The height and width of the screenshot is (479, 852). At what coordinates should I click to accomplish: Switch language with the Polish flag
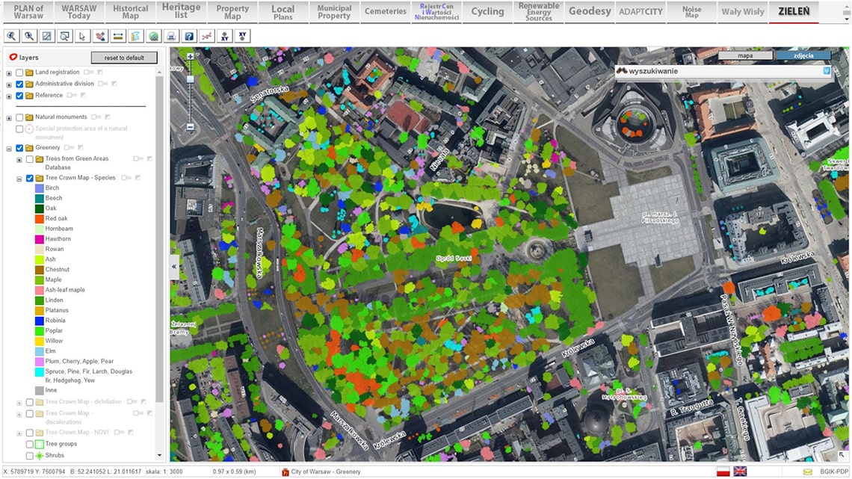click(723, 472)
